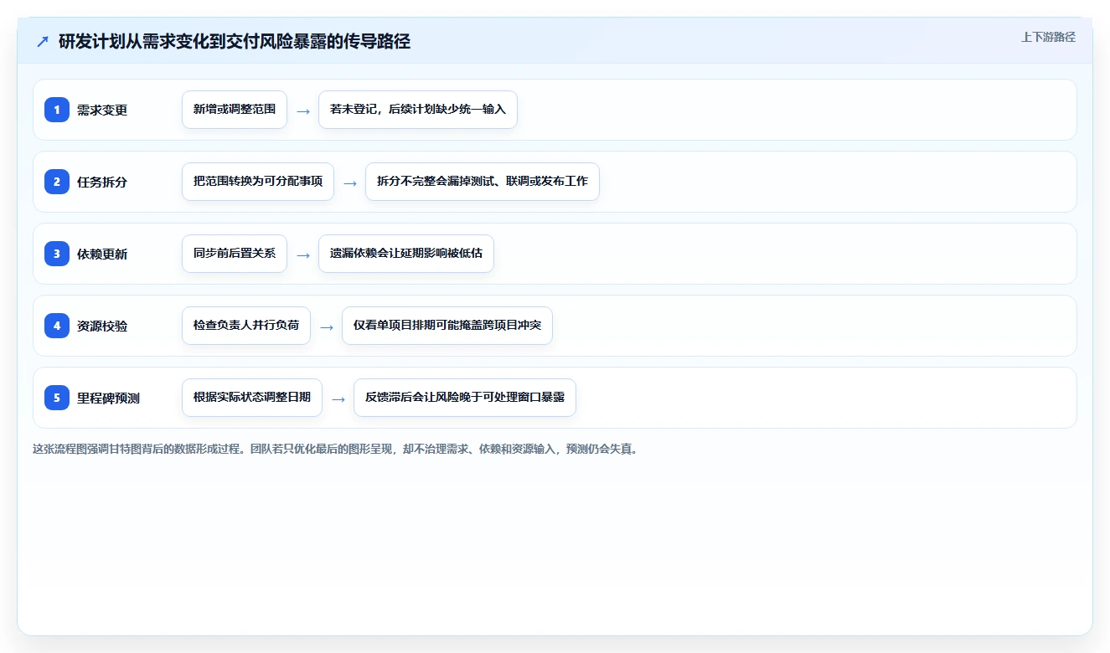Select the 同步前后置关系 box

click(235, 254)
